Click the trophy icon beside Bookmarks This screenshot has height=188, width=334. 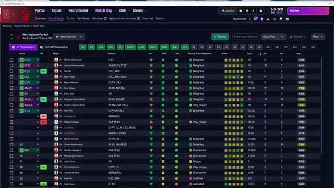coord(281,19)
